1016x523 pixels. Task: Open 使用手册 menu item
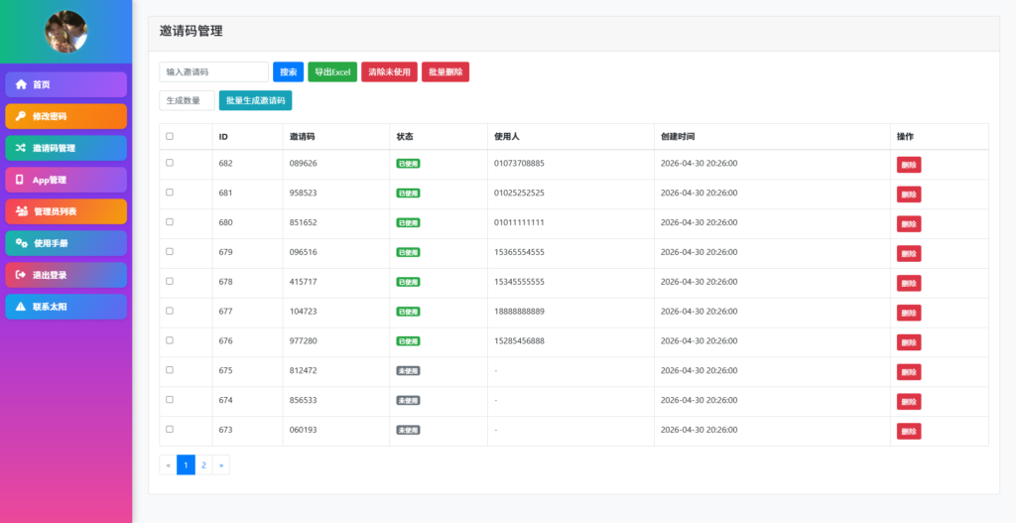coord(66,243)
